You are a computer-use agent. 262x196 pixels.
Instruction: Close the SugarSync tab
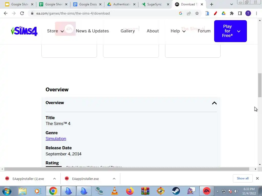(x=168, y=4)
